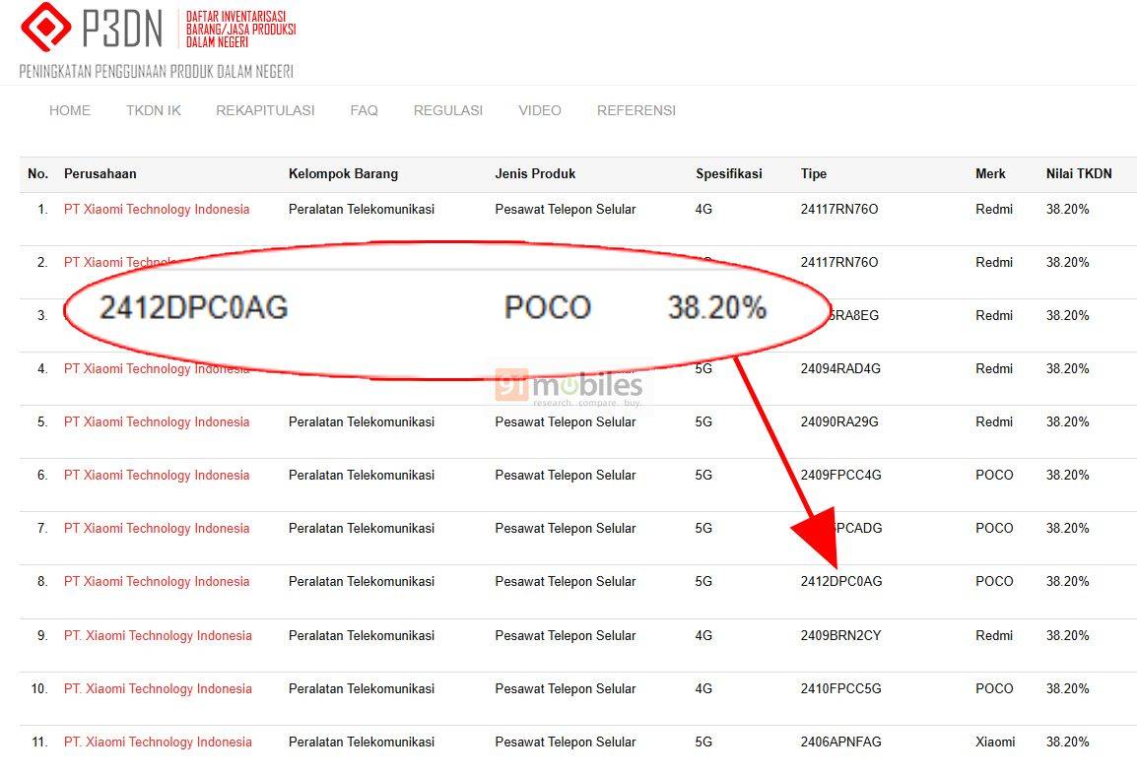
Task: Click the 5G specification in row 8
Action: tap(703, 581)
